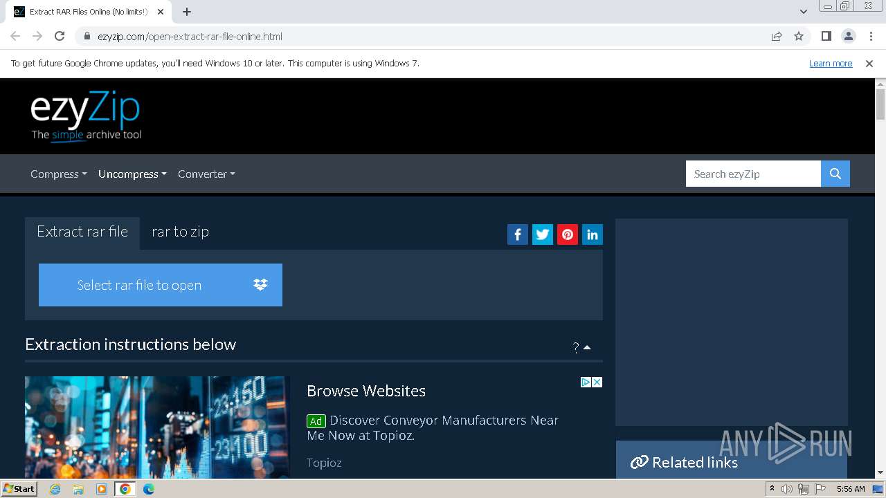The height and width of the screenshot is (498, 886).
Task: Click Select rar file to open button
Action: click(x=161, y=285)
